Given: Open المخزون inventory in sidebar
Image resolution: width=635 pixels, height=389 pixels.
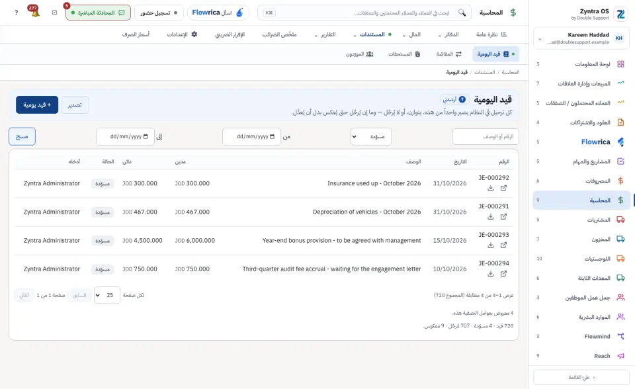Looking at the screenshot, I should point(581,239).
